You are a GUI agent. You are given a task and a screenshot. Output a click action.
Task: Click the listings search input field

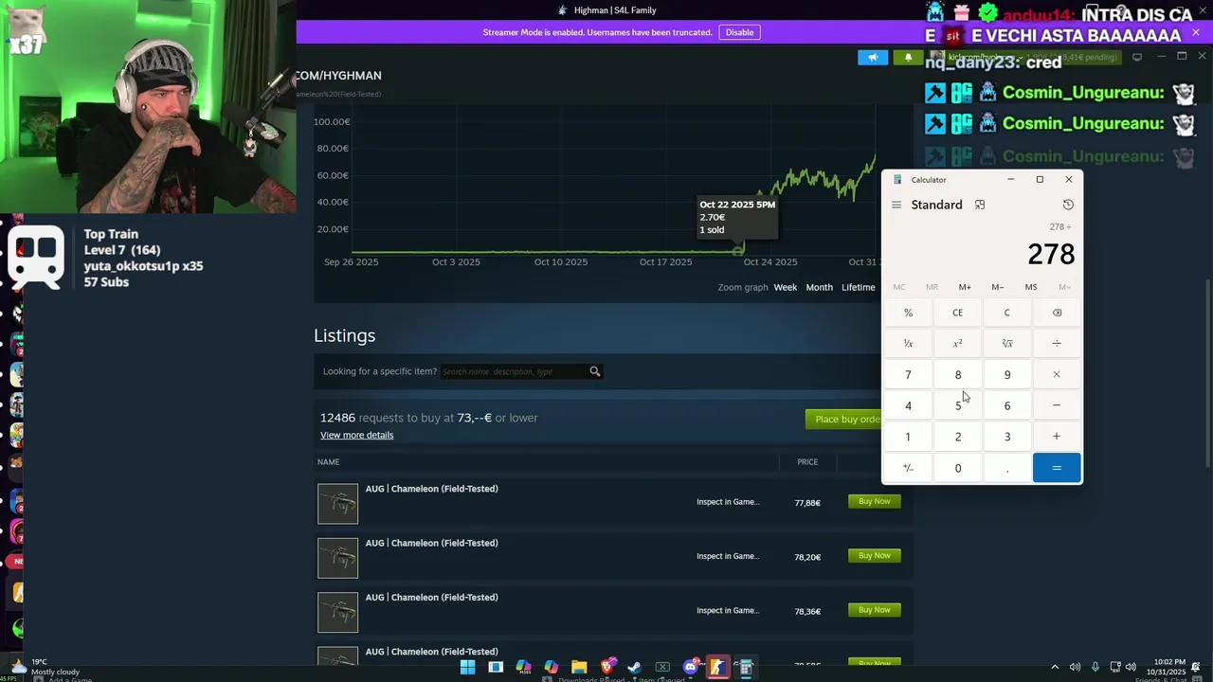click(x=515, y=371)
